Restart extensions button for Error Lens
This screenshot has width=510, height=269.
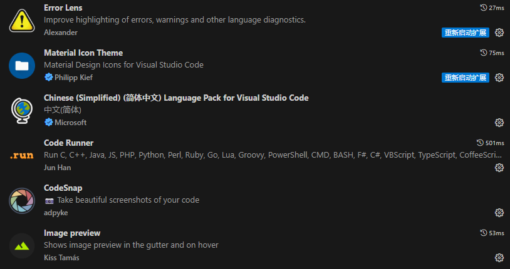(x=466, y=33)
